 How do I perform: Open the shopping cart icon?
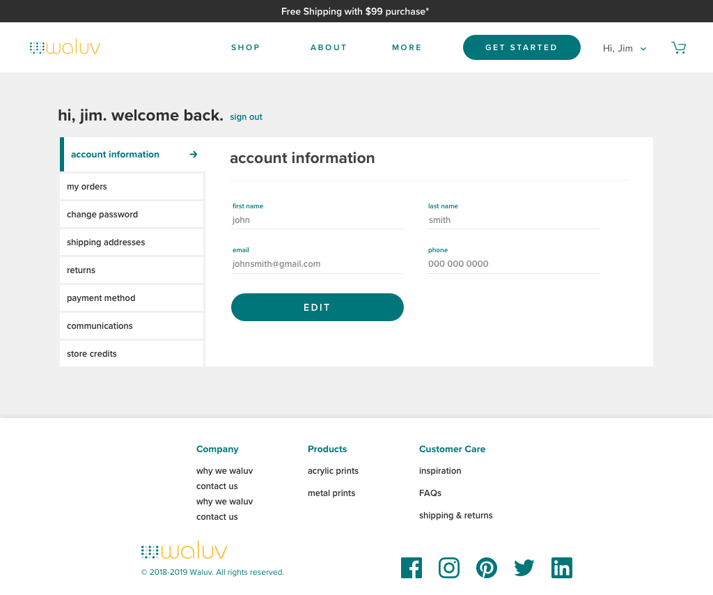pos(678,47)
